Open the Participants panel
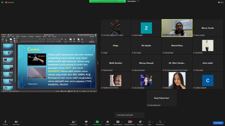225x126 pixels. click(x=73, y=123)
